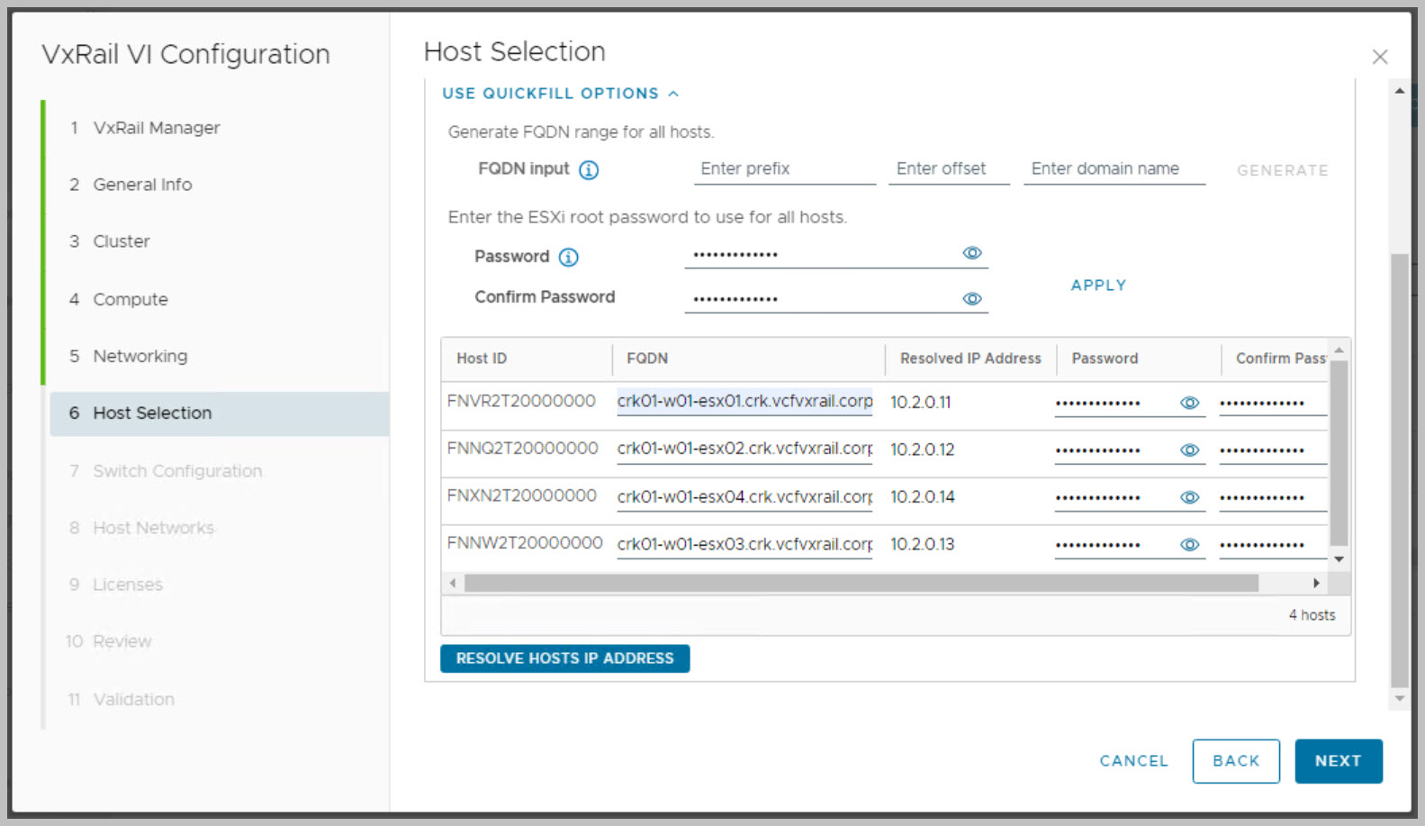Reveal the quickfill Confirm Password value
Image resolution: width=1425 pixels, height=826 pixels.
(x=971, y=299)
